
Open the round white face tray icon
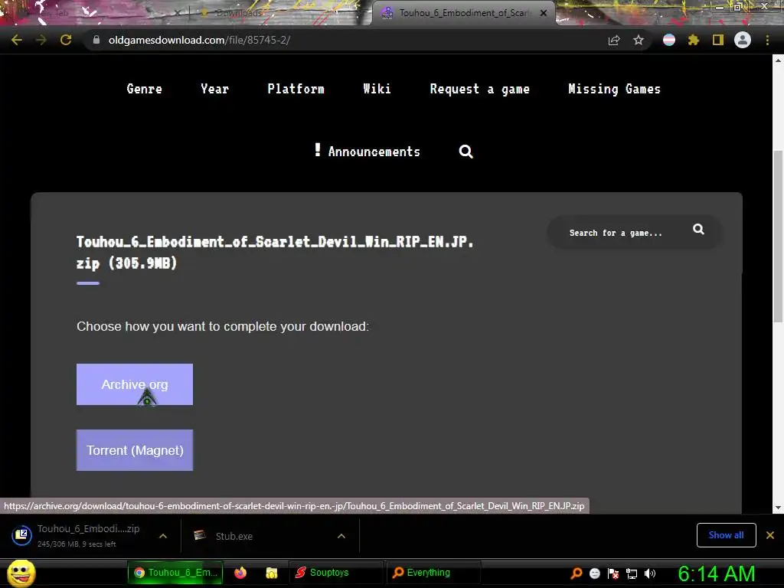(x=594, y=573)
